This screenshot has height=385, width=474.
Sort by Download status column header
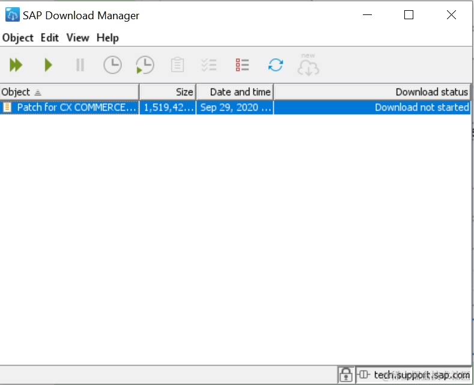(x=372, y=92)
